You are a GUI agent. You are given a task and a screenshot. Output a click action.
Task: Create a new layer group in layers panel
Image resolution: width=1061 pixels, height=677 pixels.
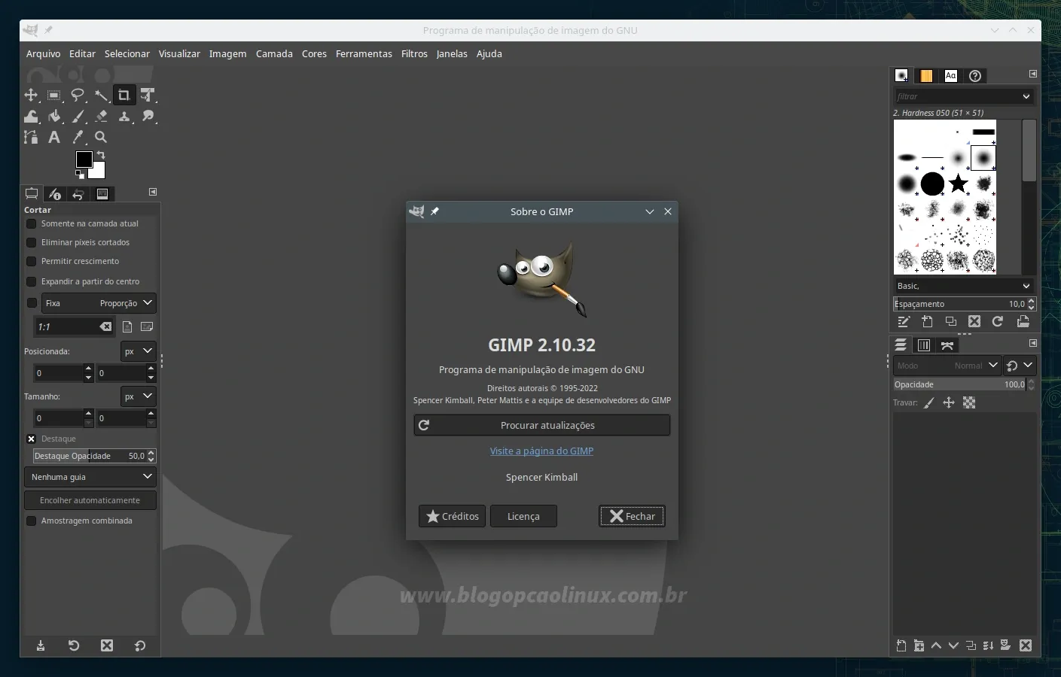[x=919, y=645]
